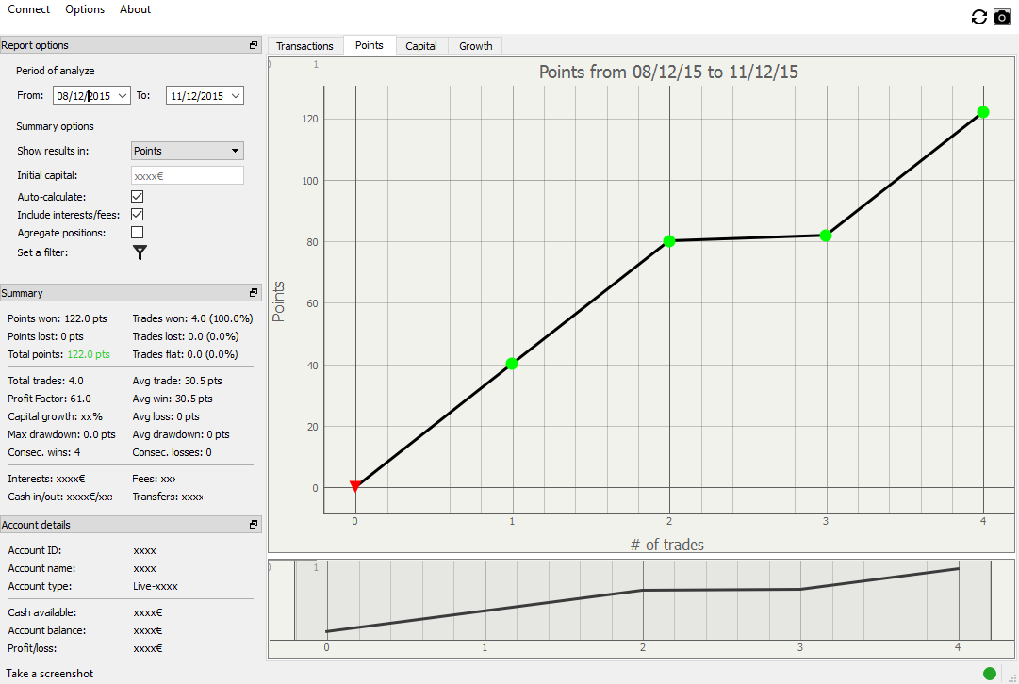Click the Initial capital input field

(188, 175)
